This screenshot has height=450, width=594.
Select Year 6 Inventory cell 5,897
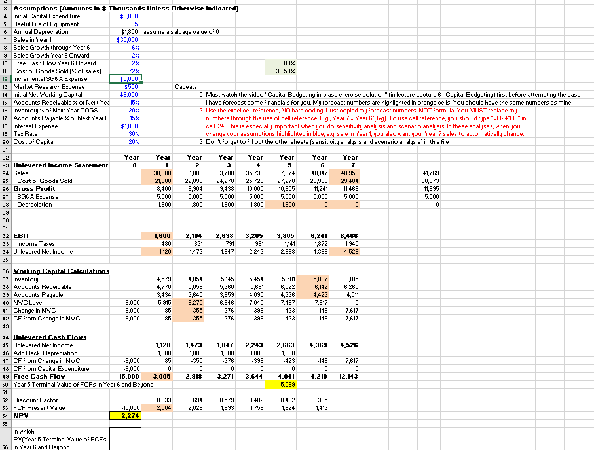coord(312,279)
